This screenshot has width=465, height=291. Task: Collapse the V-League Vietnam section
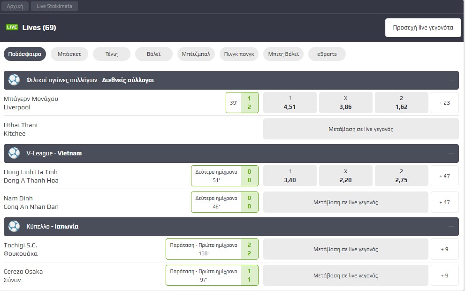click(451, 153)
